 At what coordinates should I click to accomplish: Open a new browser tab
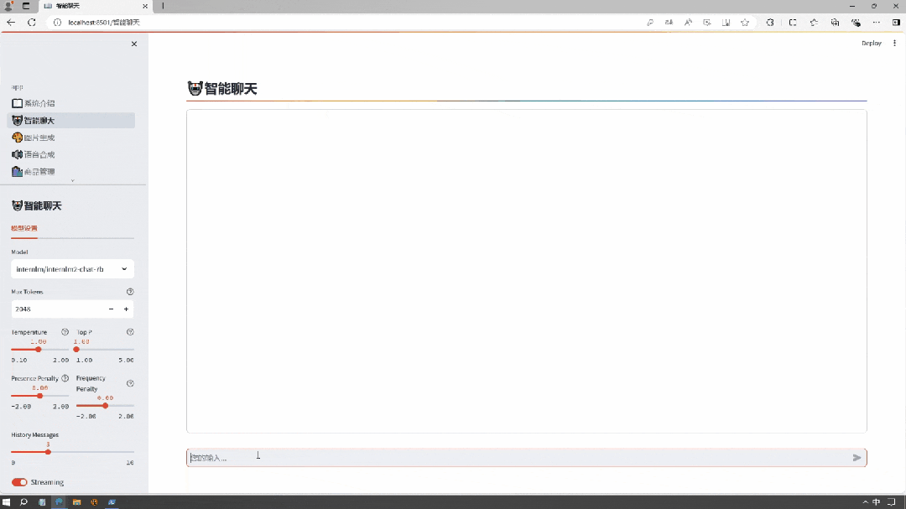tap(163, 6)
